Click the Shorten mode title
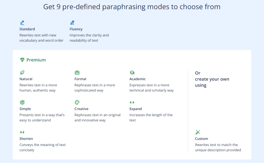This screenshot has height=163, width=264. pos(26,138)
